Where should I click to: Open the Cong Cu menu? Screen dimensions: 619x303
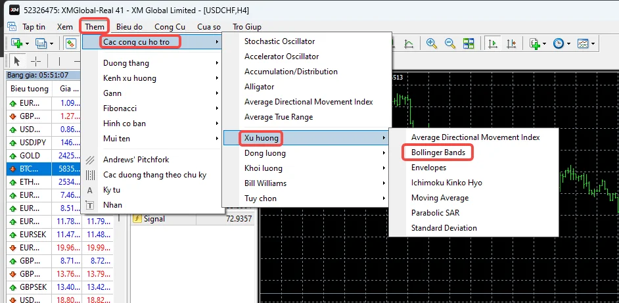tap(170, 27)
